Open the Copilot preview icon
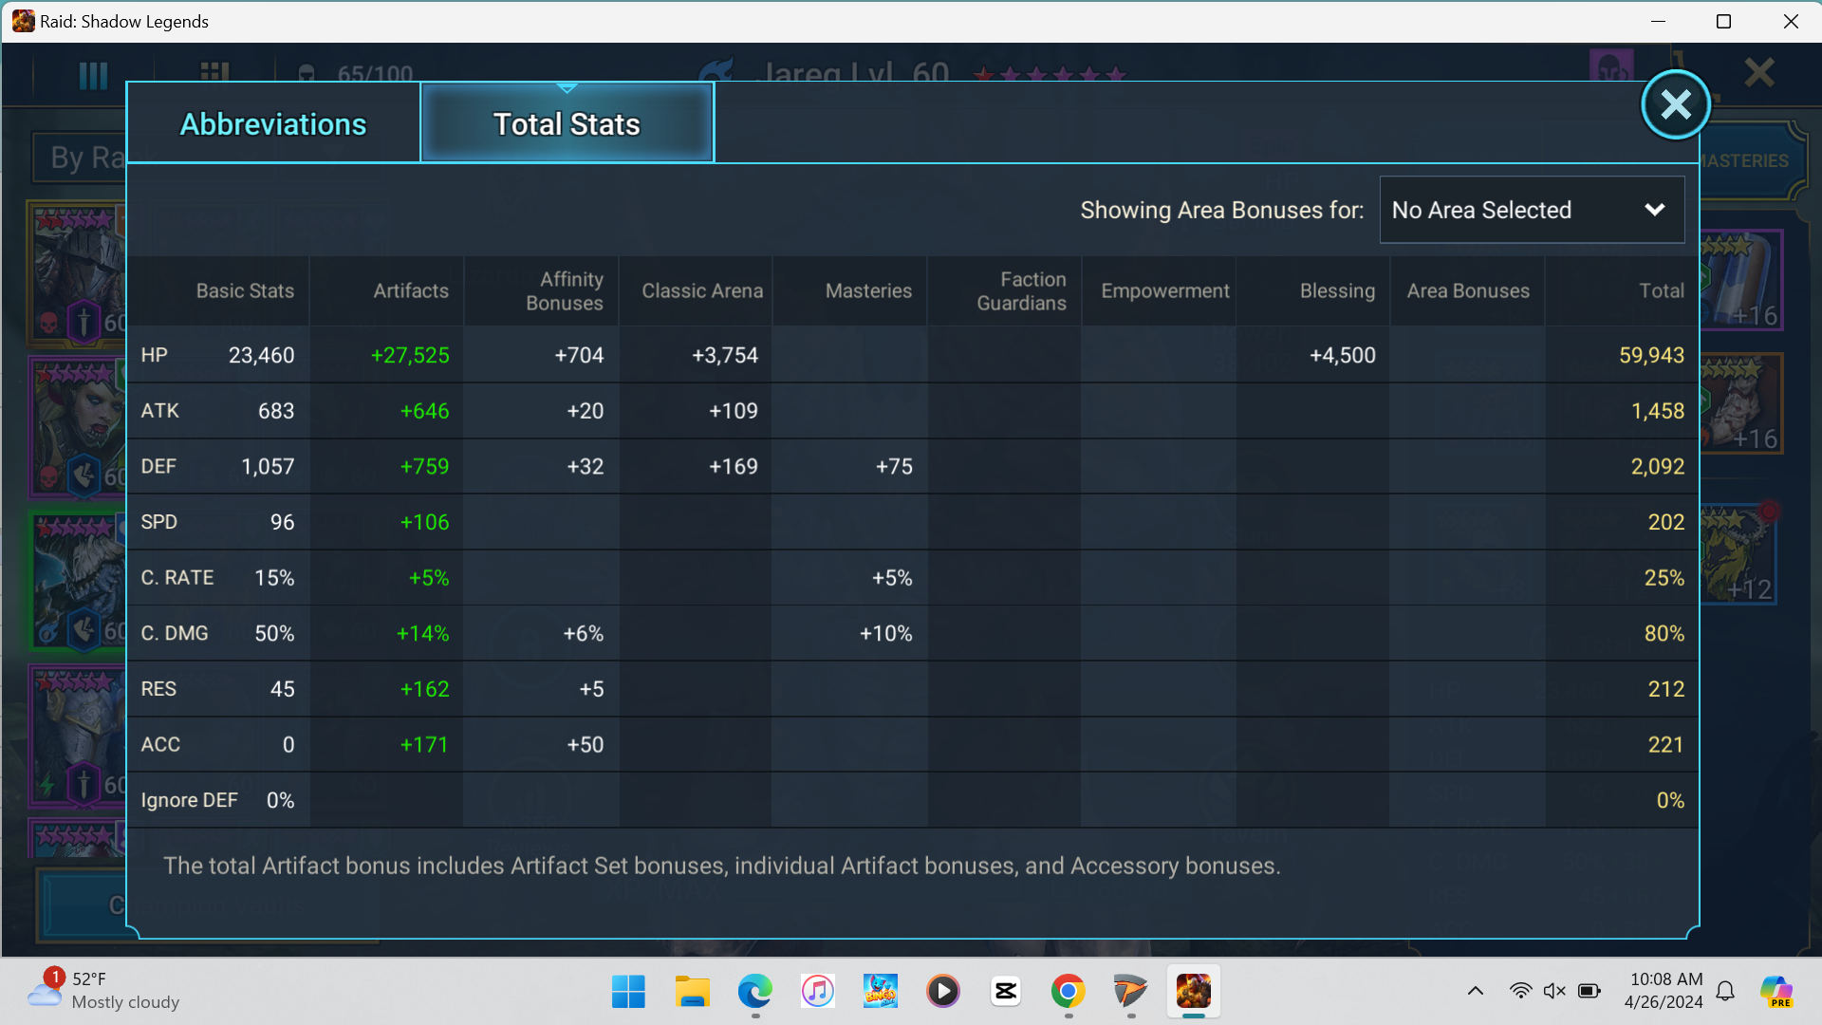 pyautogui.click(x=1776, y=991)
